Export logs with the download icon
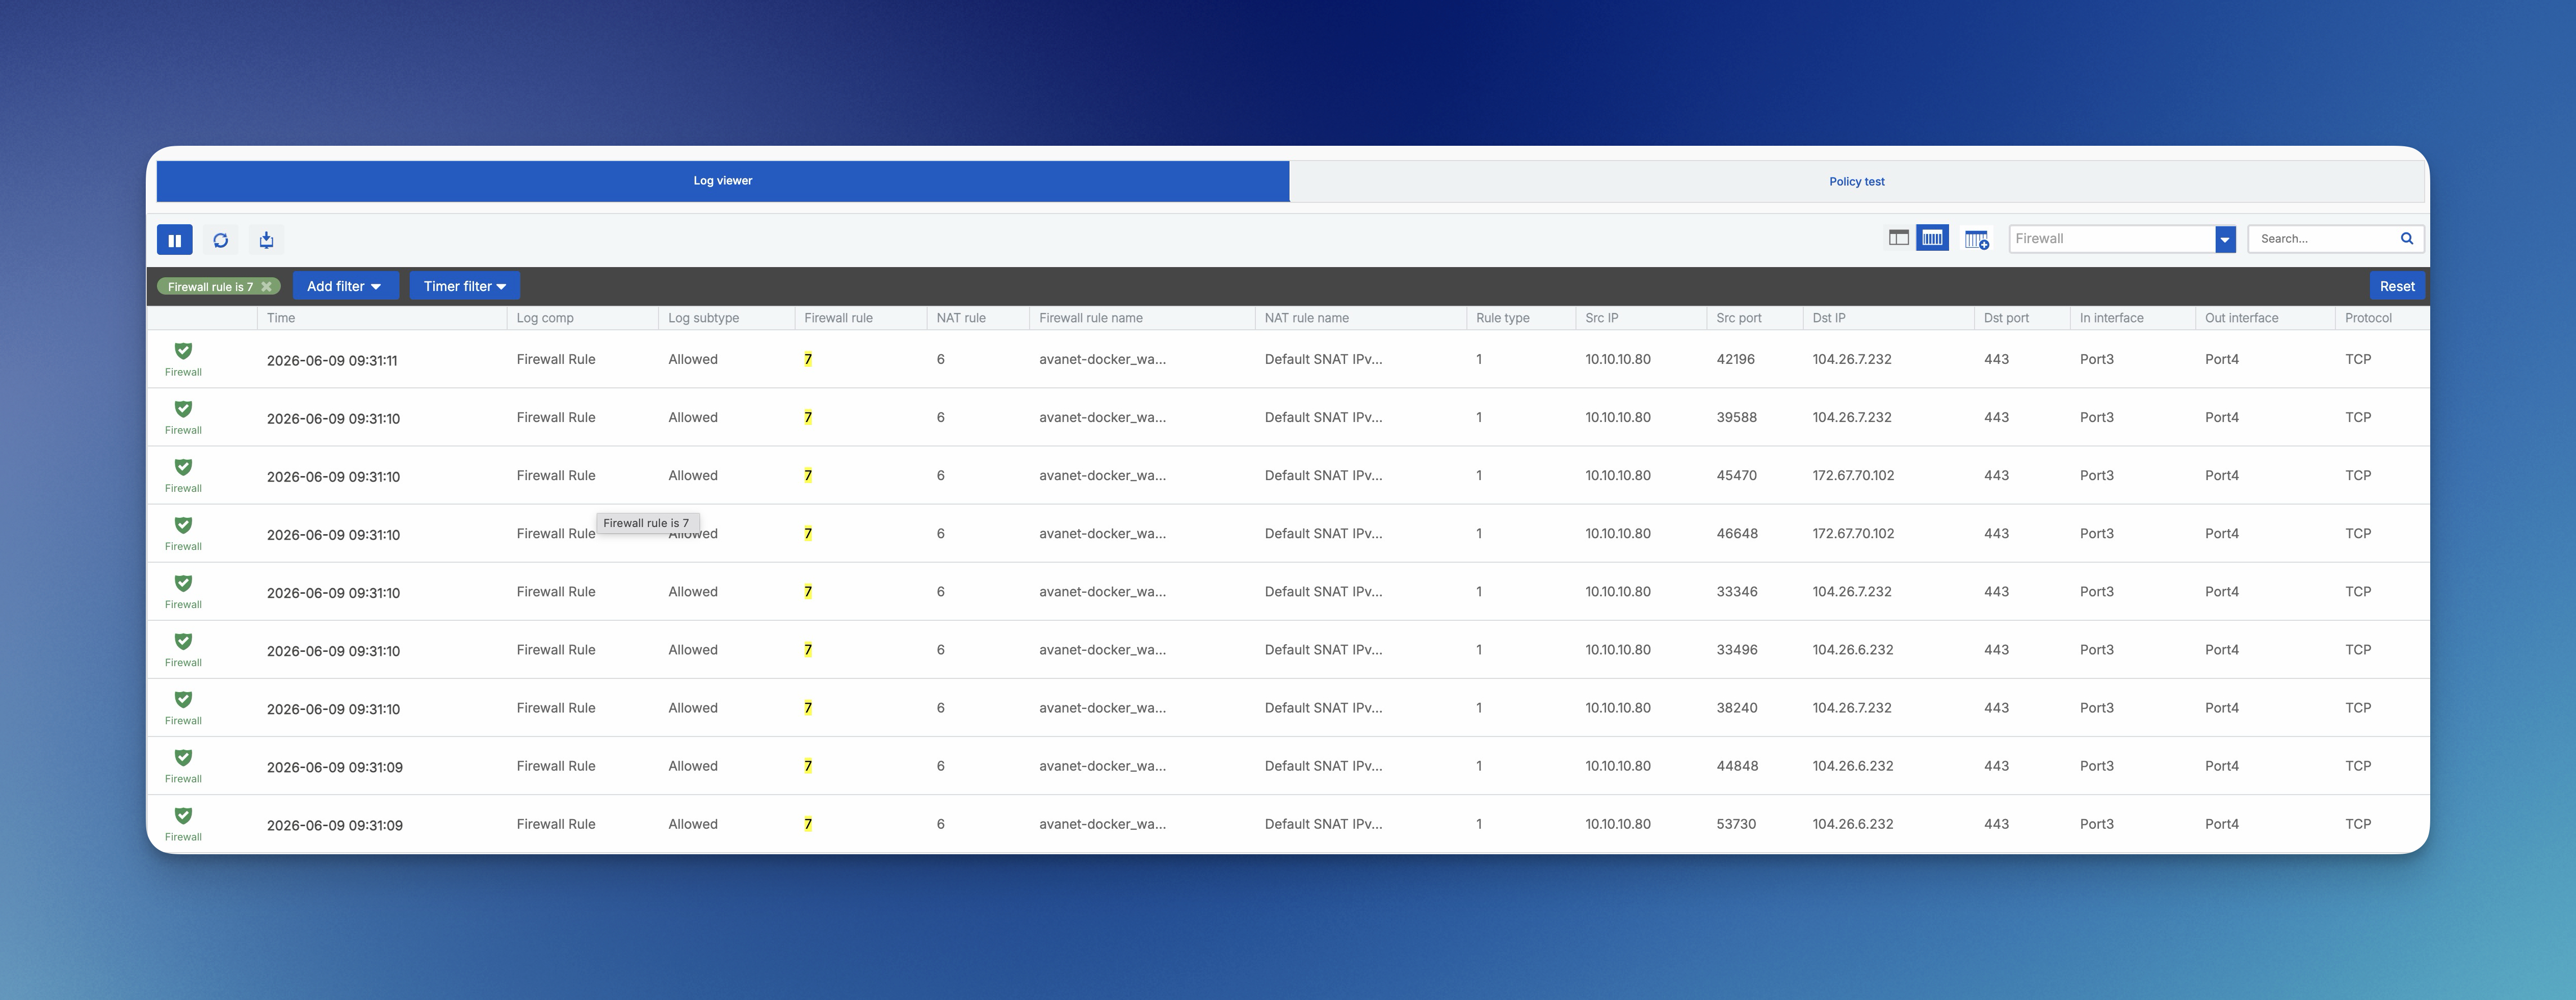The width and height of the screenshot is (2576, 1000). click(266, 240)
